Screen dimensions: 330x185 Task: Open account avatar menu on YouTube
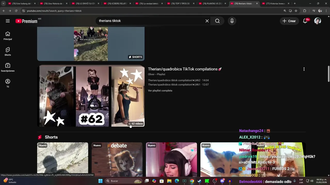(x=318, y=21)
